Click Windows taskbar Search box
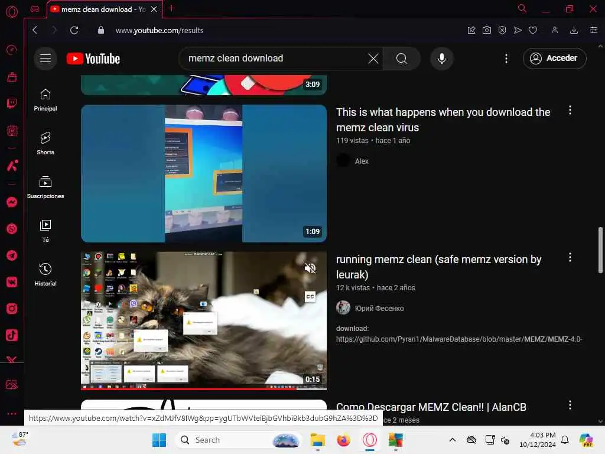 click(239, 440)
